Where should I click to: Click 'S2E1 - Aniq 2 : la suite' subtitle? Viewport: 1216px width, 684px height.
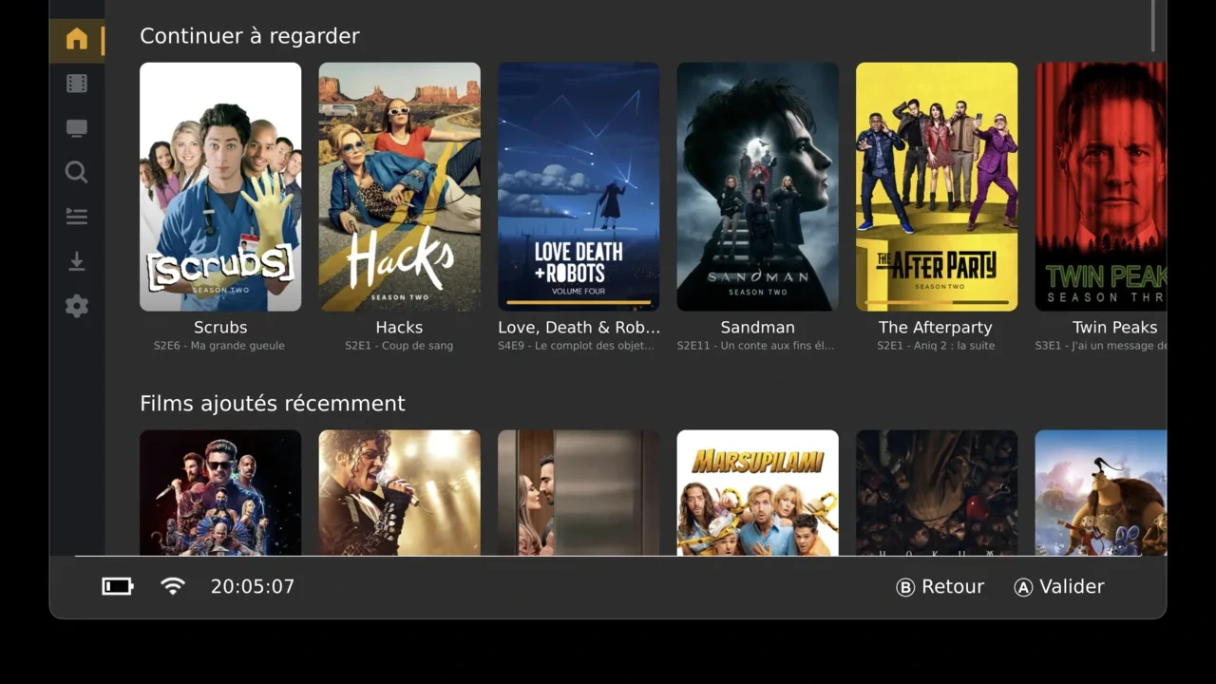936,346
